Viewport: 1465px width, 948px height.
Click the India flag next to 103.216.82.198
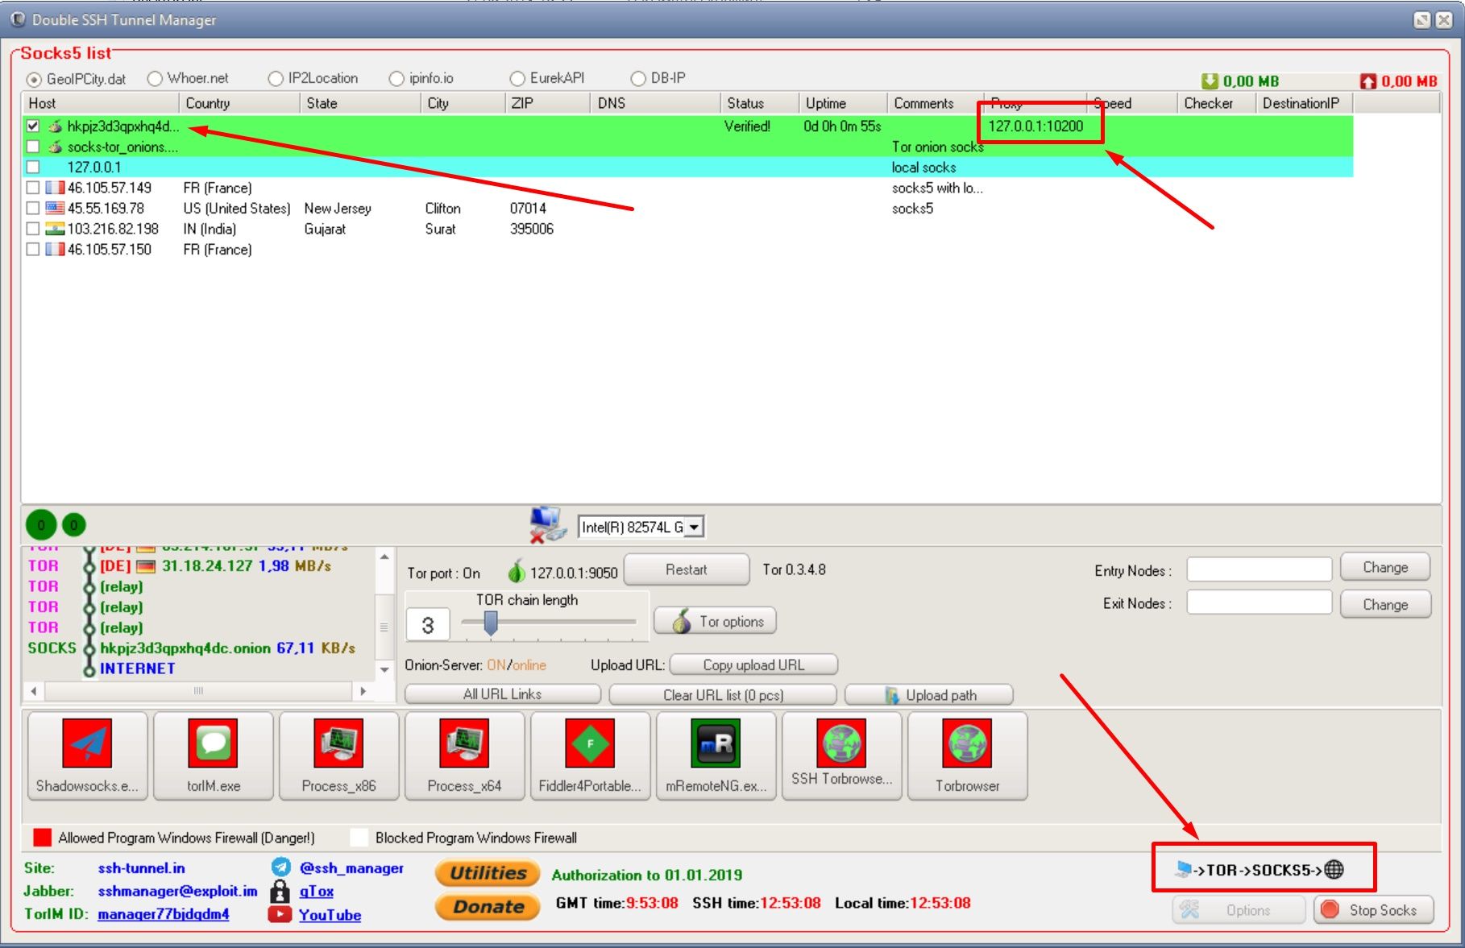click(x=55, y=229)
